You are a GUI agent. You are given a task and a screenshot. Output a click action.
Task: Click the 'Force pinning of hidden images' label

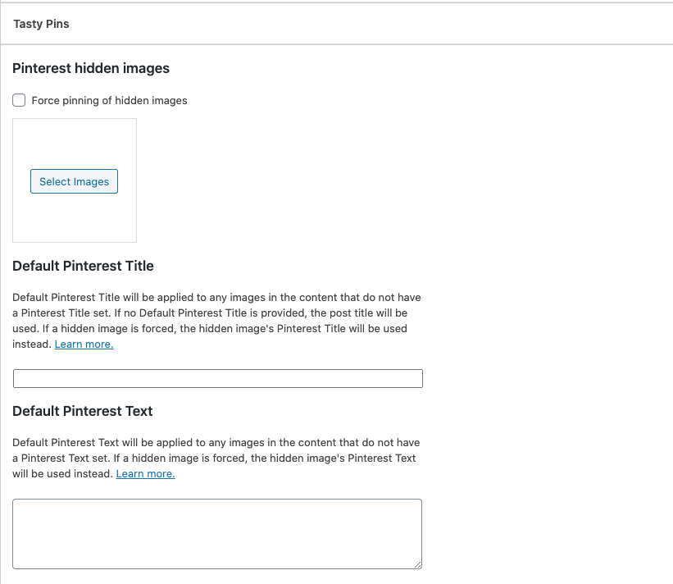click(x=110, y=101)
